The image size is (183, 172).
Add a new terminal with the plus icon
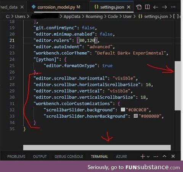pyautogui.click(x=143, y=156)
